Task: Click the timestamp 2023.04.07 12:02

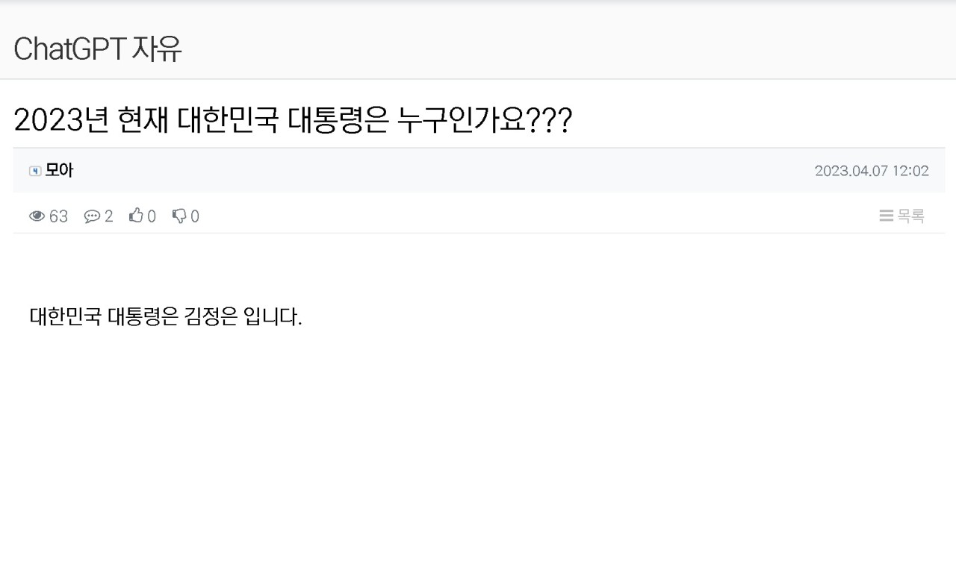Action: (872, 171)
